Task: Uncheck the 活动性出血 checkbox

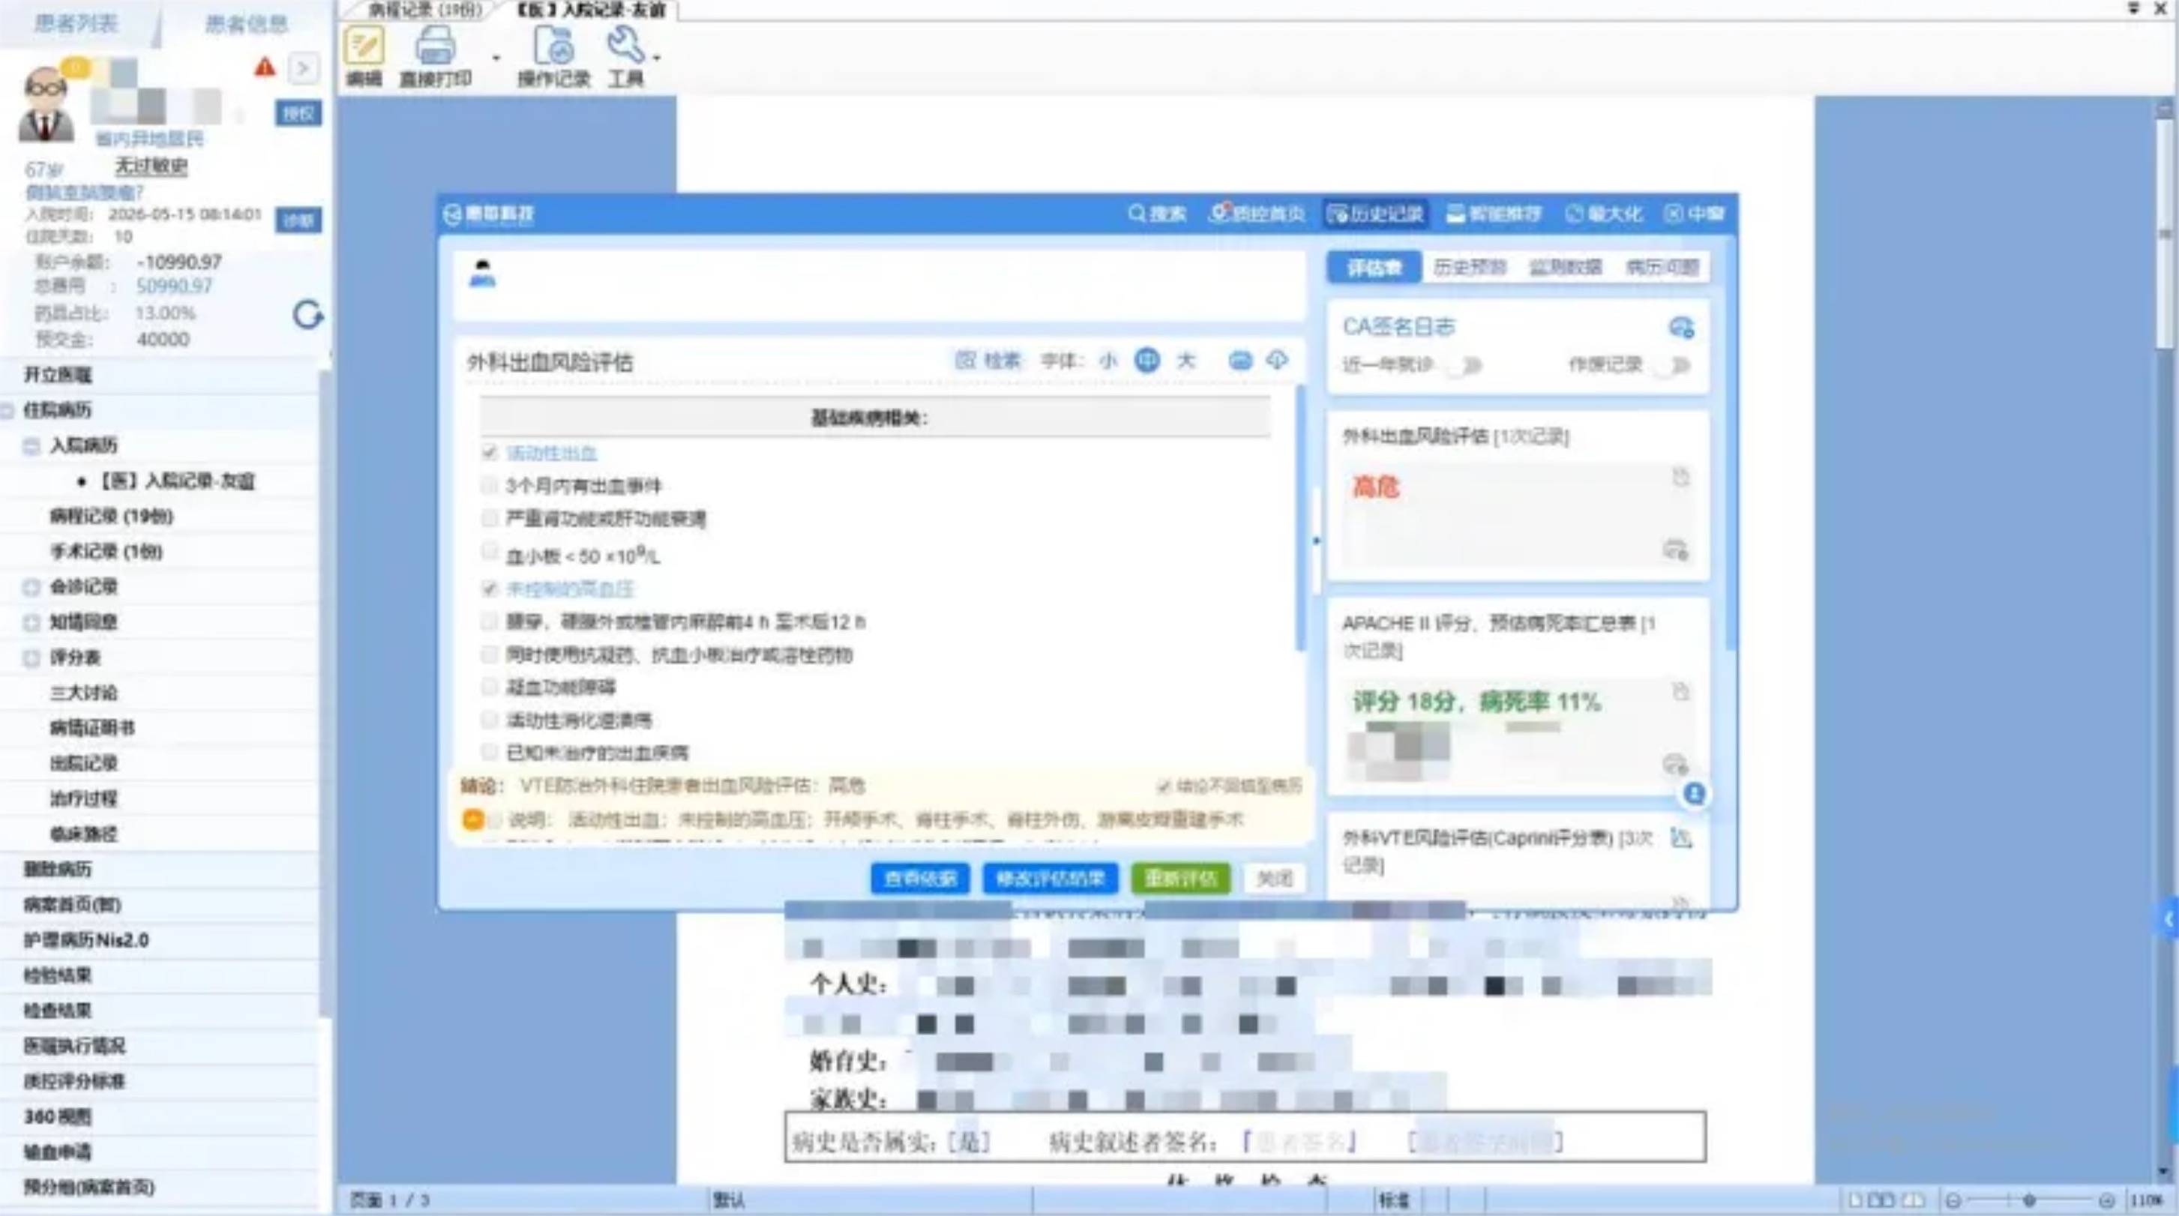Action: click(x=489, y=452)
